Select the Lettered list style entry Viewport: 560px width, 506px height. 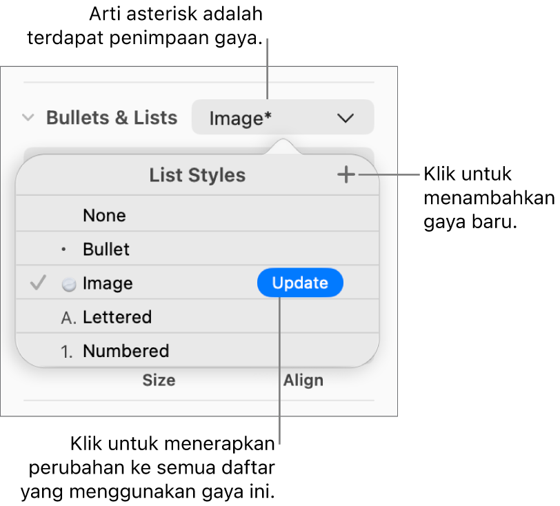click(117, 317)
